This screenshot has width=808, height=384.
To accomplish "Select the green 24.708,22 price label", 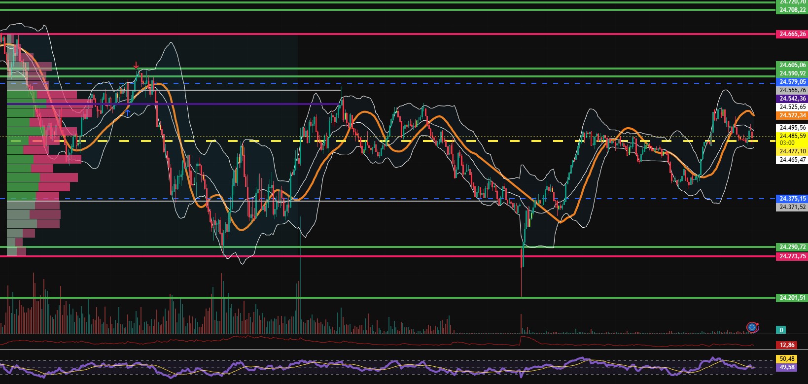I will (792, 10).
